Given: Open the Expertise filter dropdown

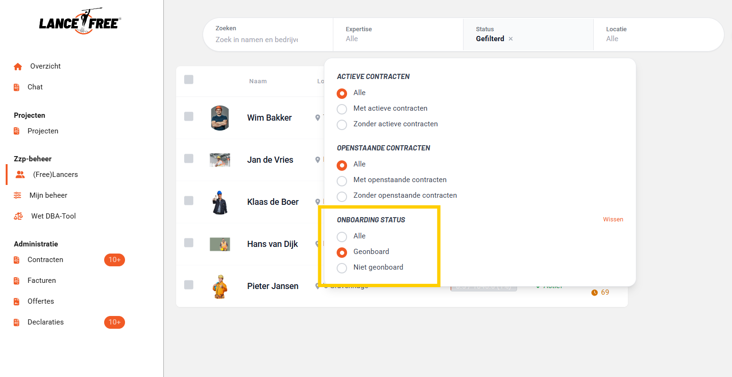Looking at the screenshot, I should pyautogui.click(x=398, y=35).
